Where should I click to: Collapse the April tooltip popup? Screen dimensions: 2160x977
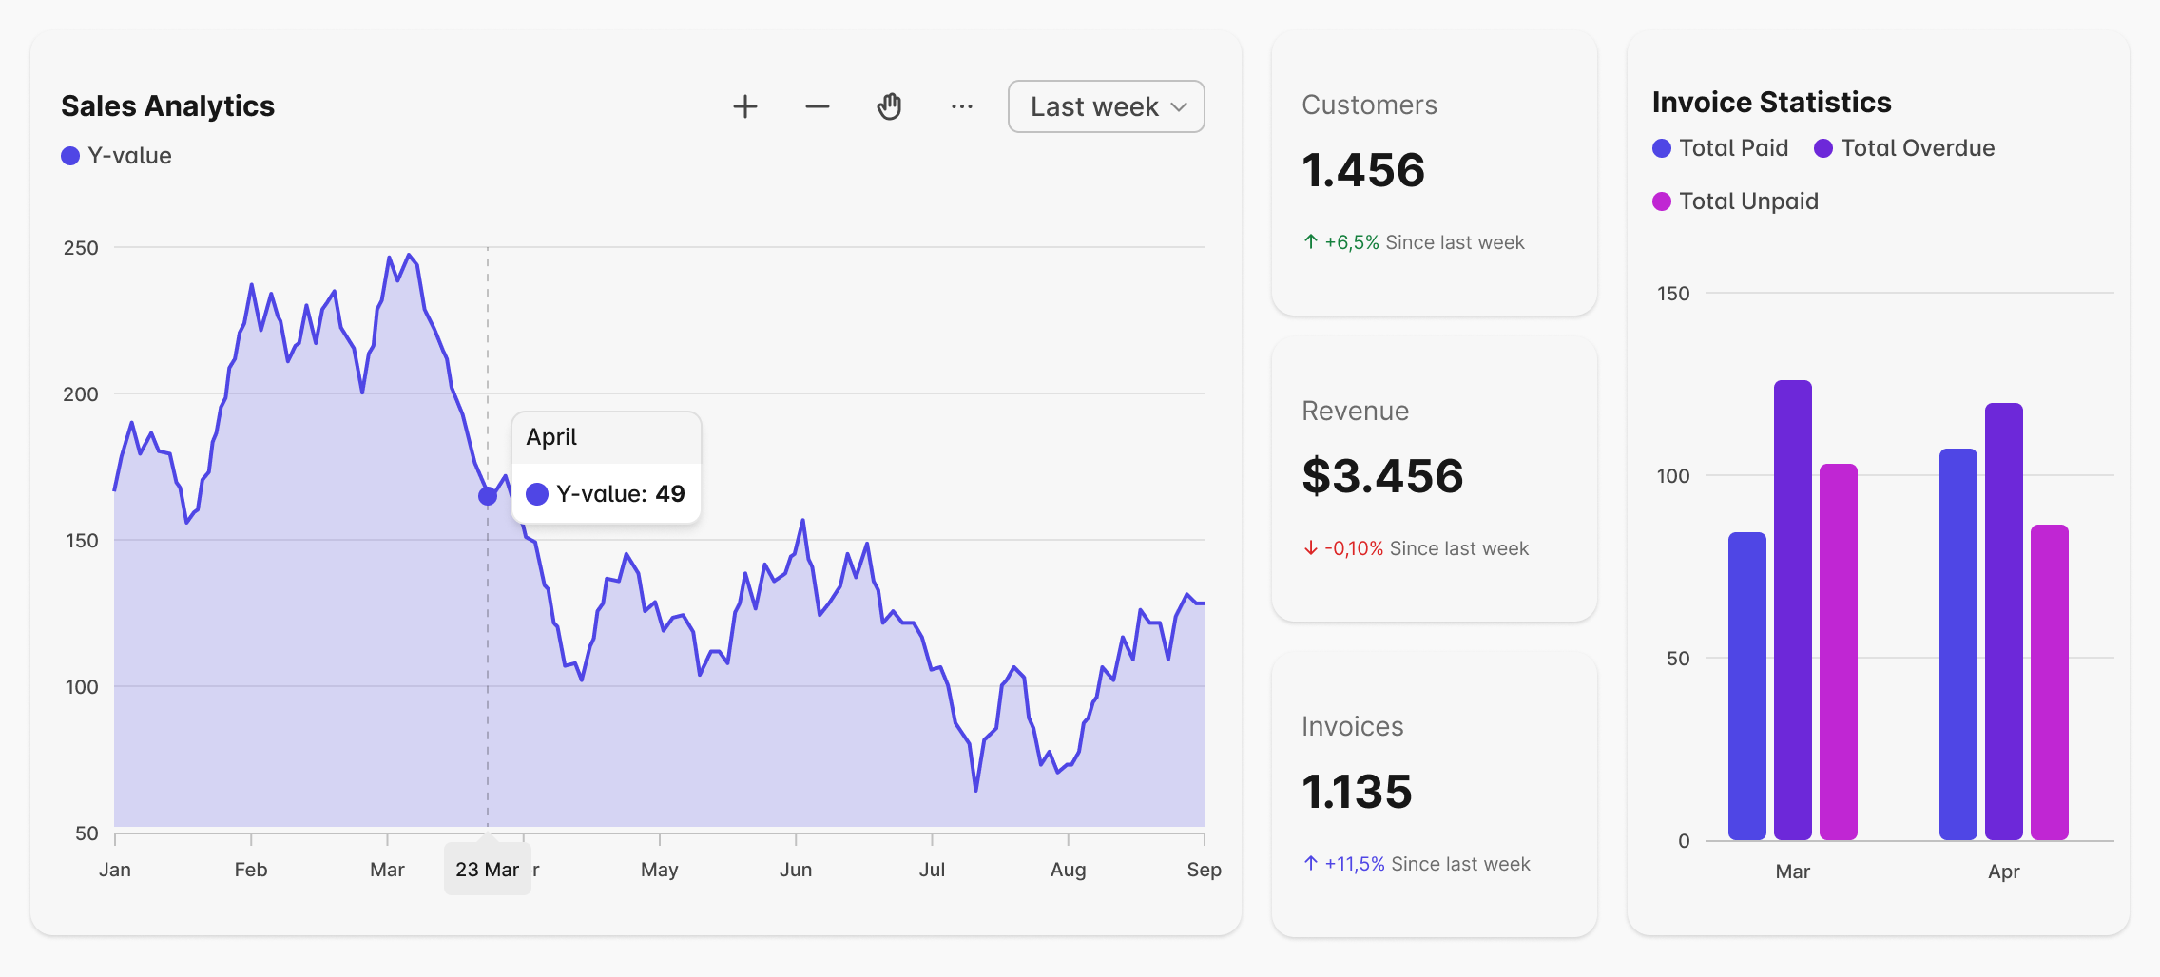click(607, 466)
